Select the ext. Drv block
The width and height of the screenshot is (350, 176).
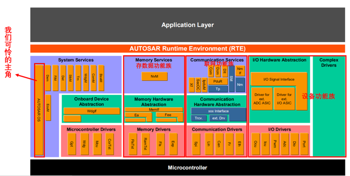219,118
